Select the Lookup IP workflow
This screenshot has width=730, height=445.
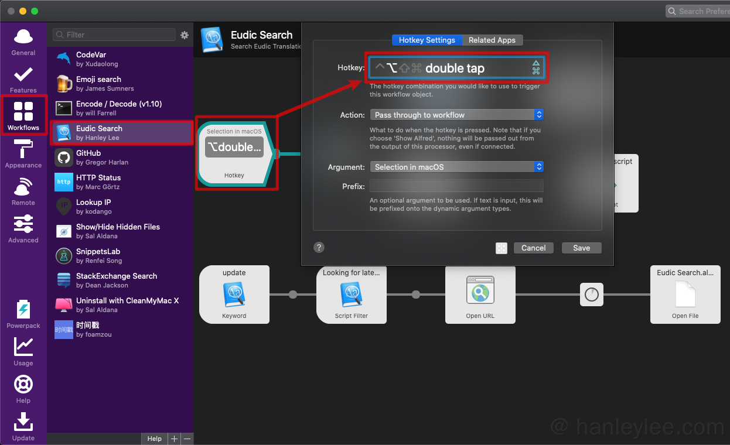[121, 207]
